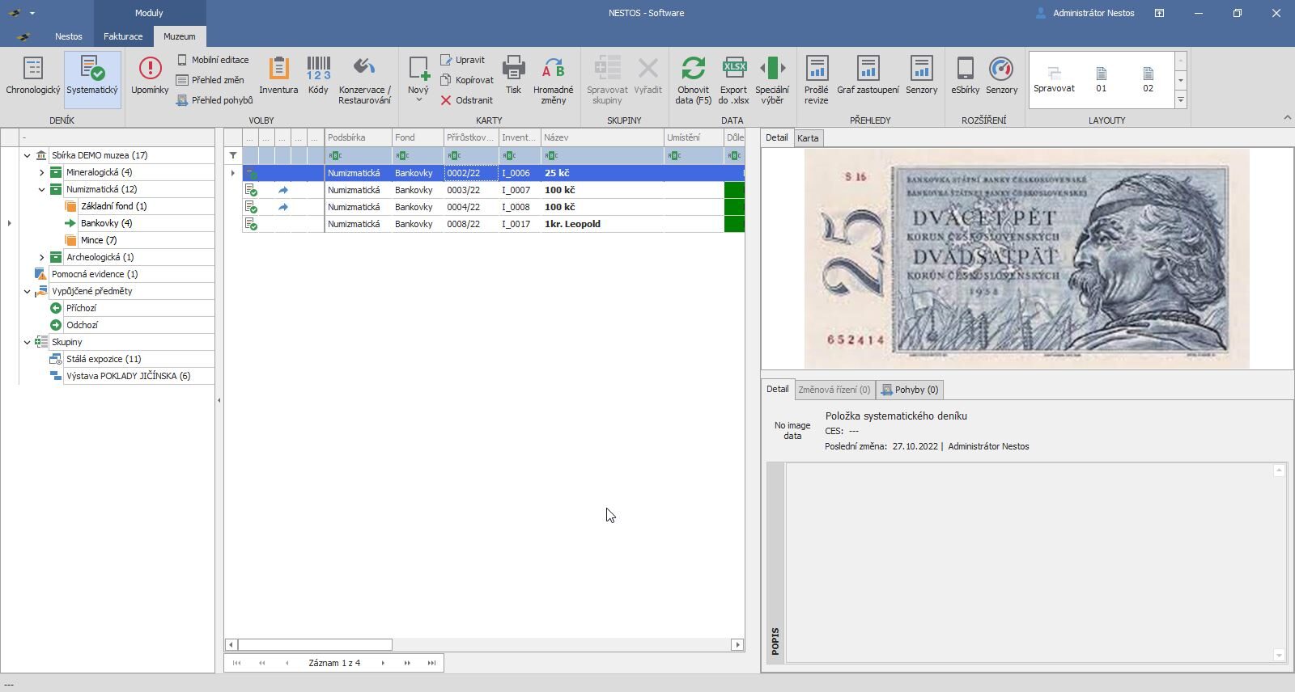The height and width of the screenshot is (692, 1295).
Task: Click Odstranit to delete card
Action: 466,100
